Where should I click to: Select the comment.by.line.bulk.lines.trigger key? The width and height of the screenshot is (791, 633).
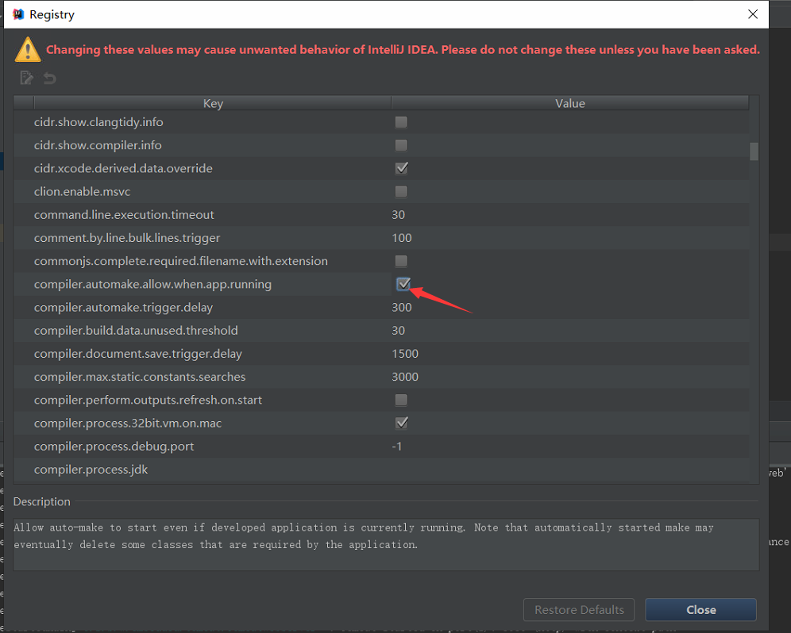127,239
